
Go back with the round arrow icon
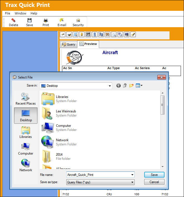[119, 86]
